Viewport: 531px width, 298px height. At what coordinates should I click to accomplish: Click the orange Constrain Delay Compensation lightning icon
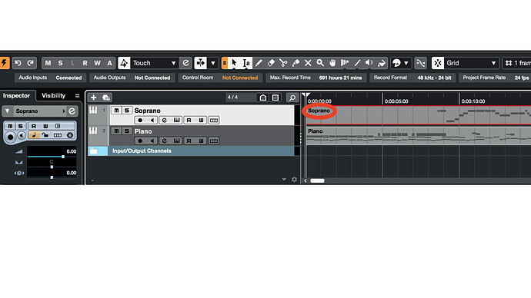5,63
